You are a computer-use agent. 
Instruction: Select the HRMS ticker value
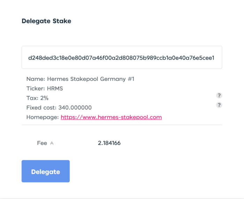55,89
